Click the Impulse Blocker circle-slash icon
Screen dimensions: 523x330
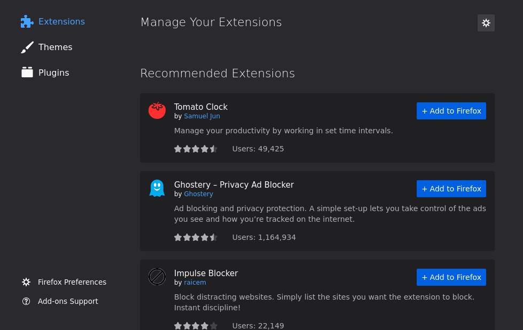(x=157, y=277)
